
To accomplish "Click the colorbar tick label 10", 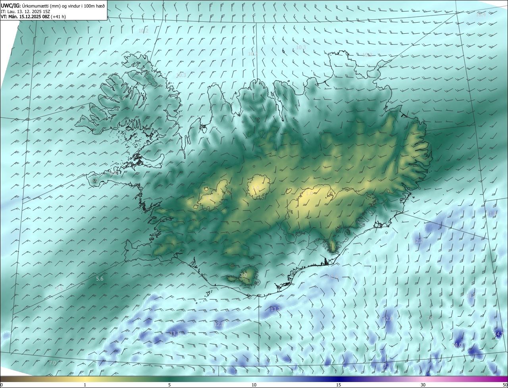I will [x=254, y=385].
